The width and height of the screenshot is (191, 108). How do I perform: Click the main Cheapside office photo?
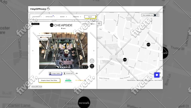tap(63, 51)
